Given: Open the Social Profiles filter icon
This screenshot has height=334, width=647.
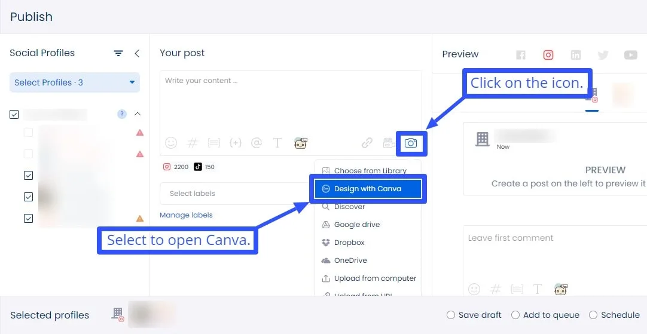Looking at the screenshot, I should coord(118,53).
